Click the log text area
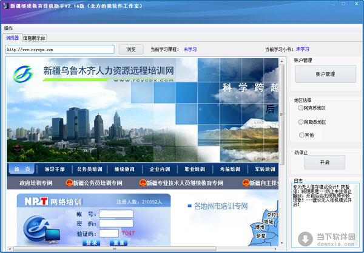Viewport: 364px width, 253px height. pyautogui.click(x=324, y=215)
